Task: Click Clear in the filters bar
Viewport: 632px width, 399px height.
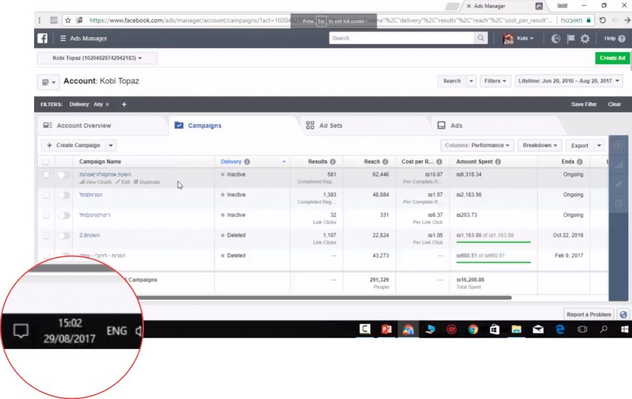Action: pos(614,104)
